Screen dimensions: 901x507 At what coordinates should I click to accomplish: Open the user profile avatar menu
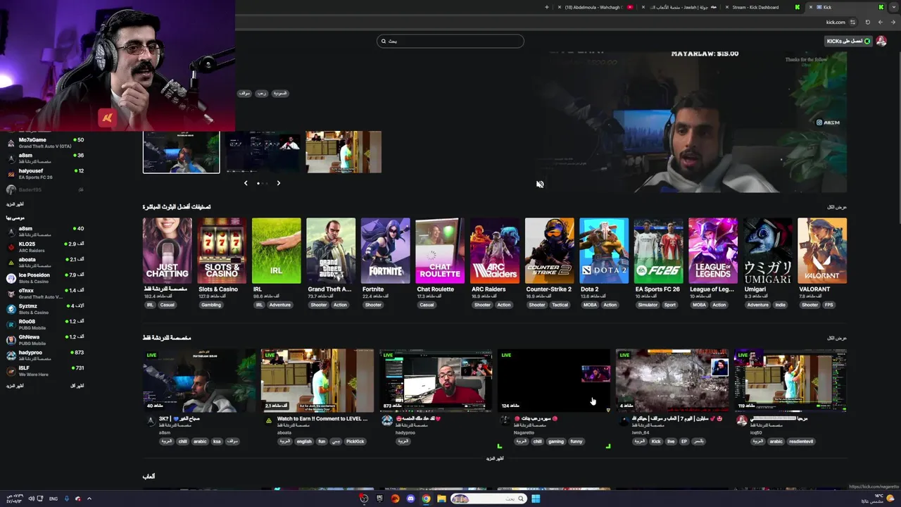point(881,41)
